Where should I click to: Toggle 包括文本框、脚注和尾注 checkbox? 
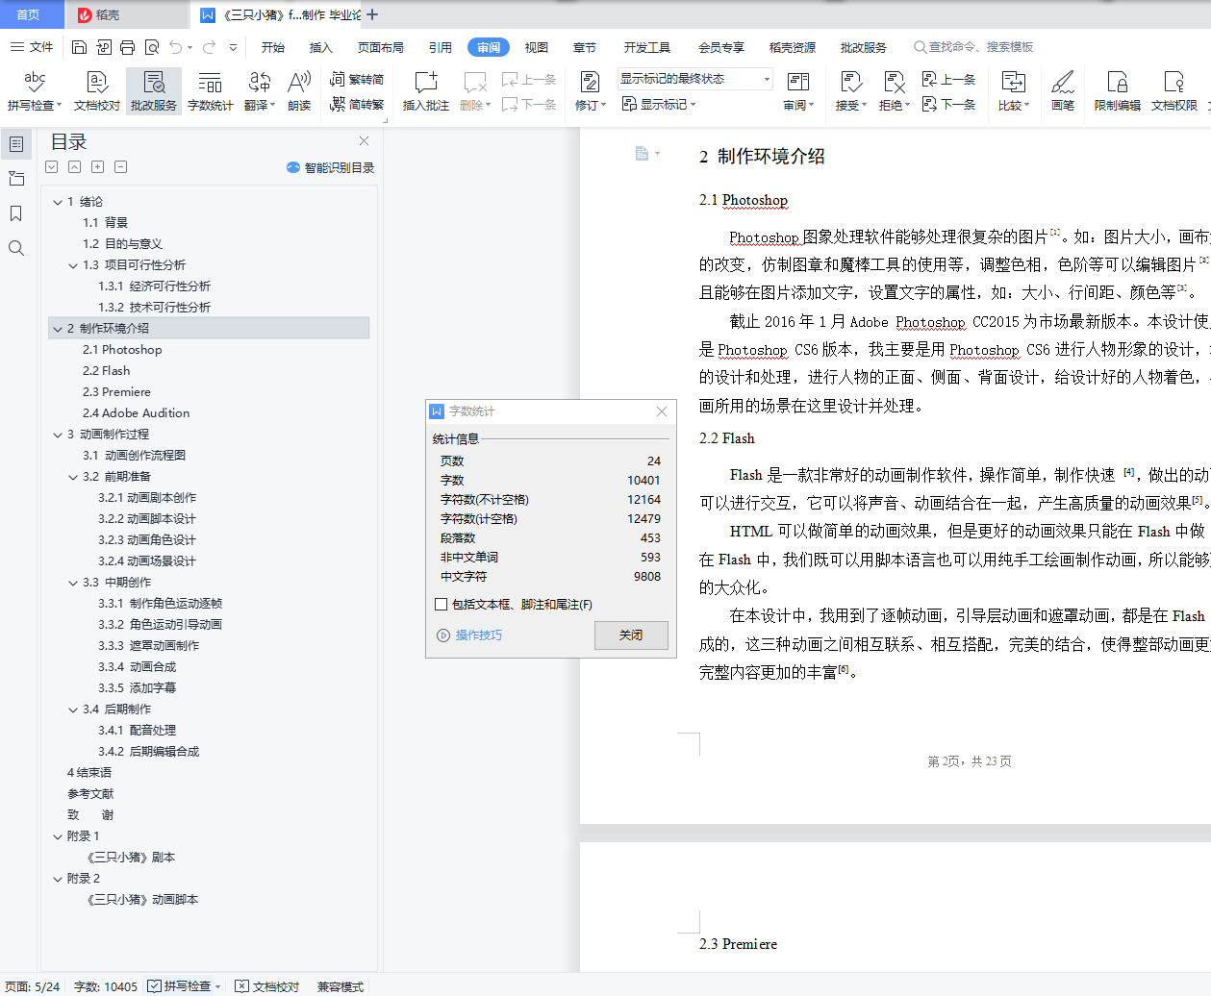pyautogui.click(x=442, y=605)
